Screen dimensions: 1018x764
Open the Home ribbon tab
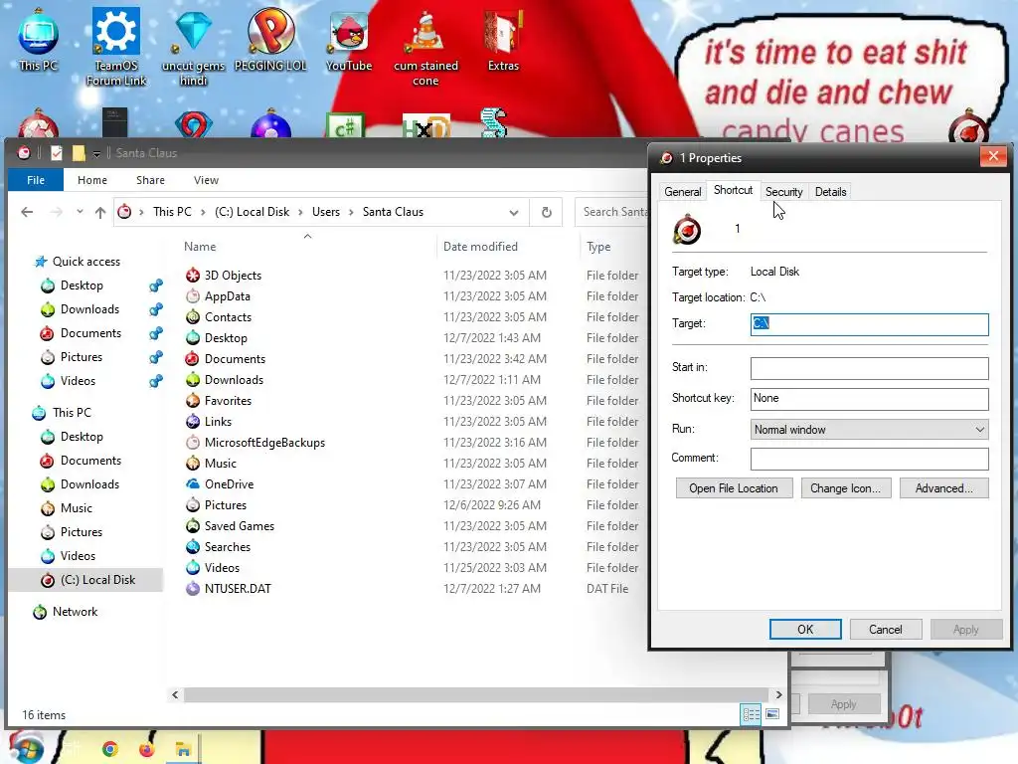pyautogui.click(x=92, y=180)
